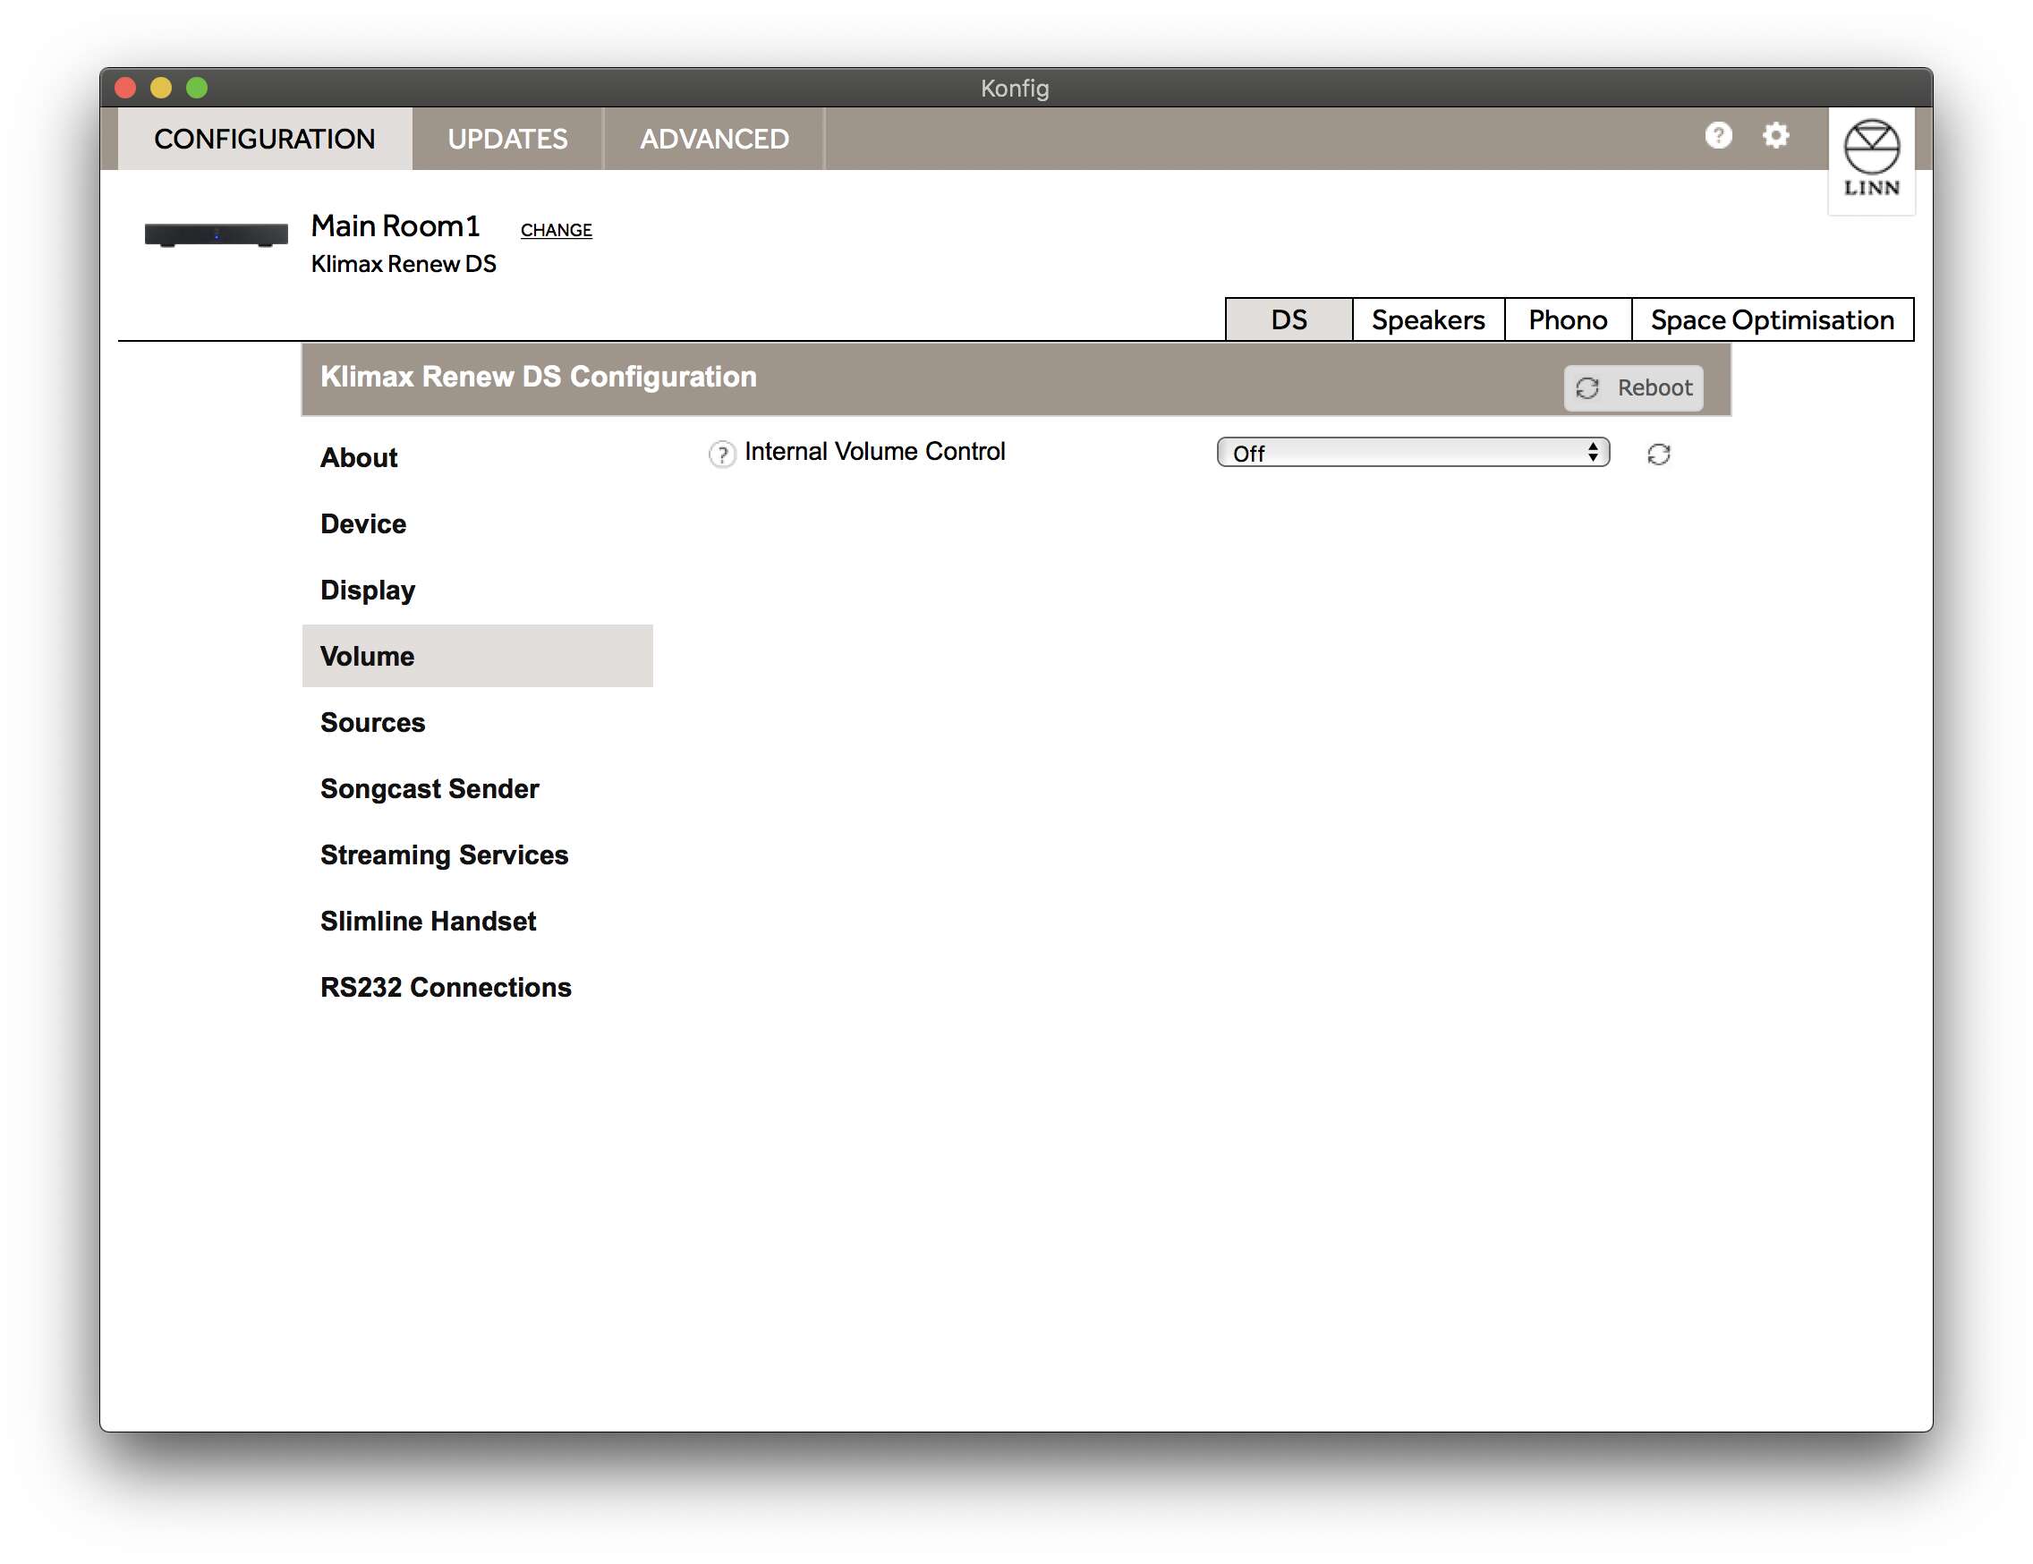Click the Klimax Renew DS device thumbnail
This screenshot has width=2033, height=1564.
coord(216,234)
